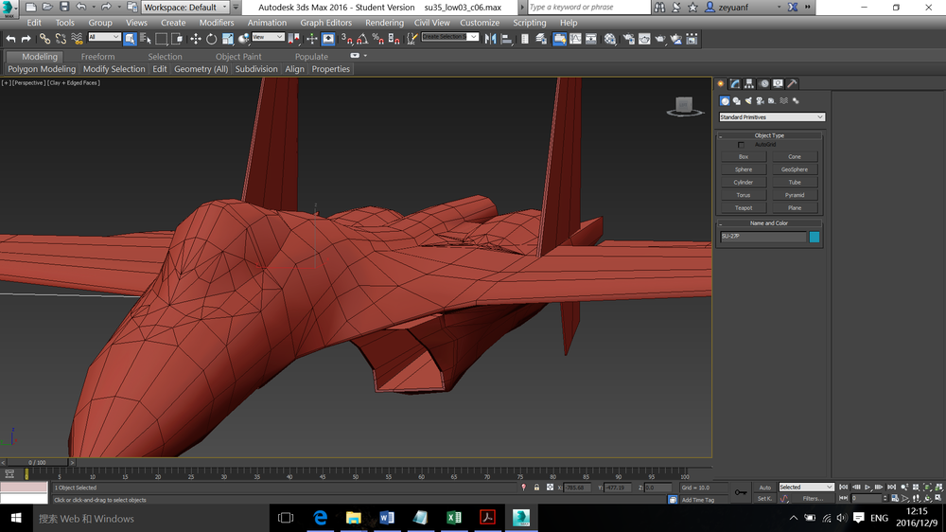Toggle the selection lock icon
946x532 pixels.
(x=536, y=488)
